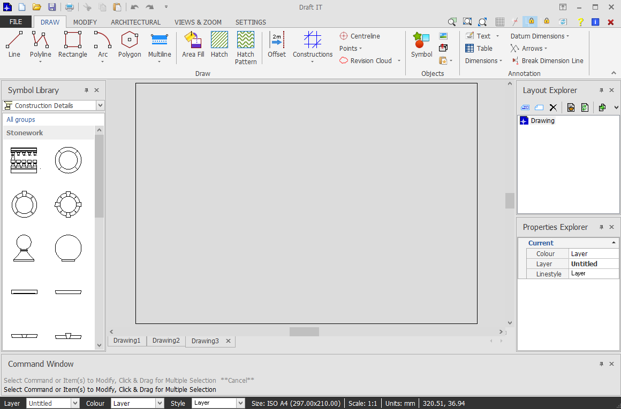
Task: Click the insert image icon in Objects
Action: (443, 36)
